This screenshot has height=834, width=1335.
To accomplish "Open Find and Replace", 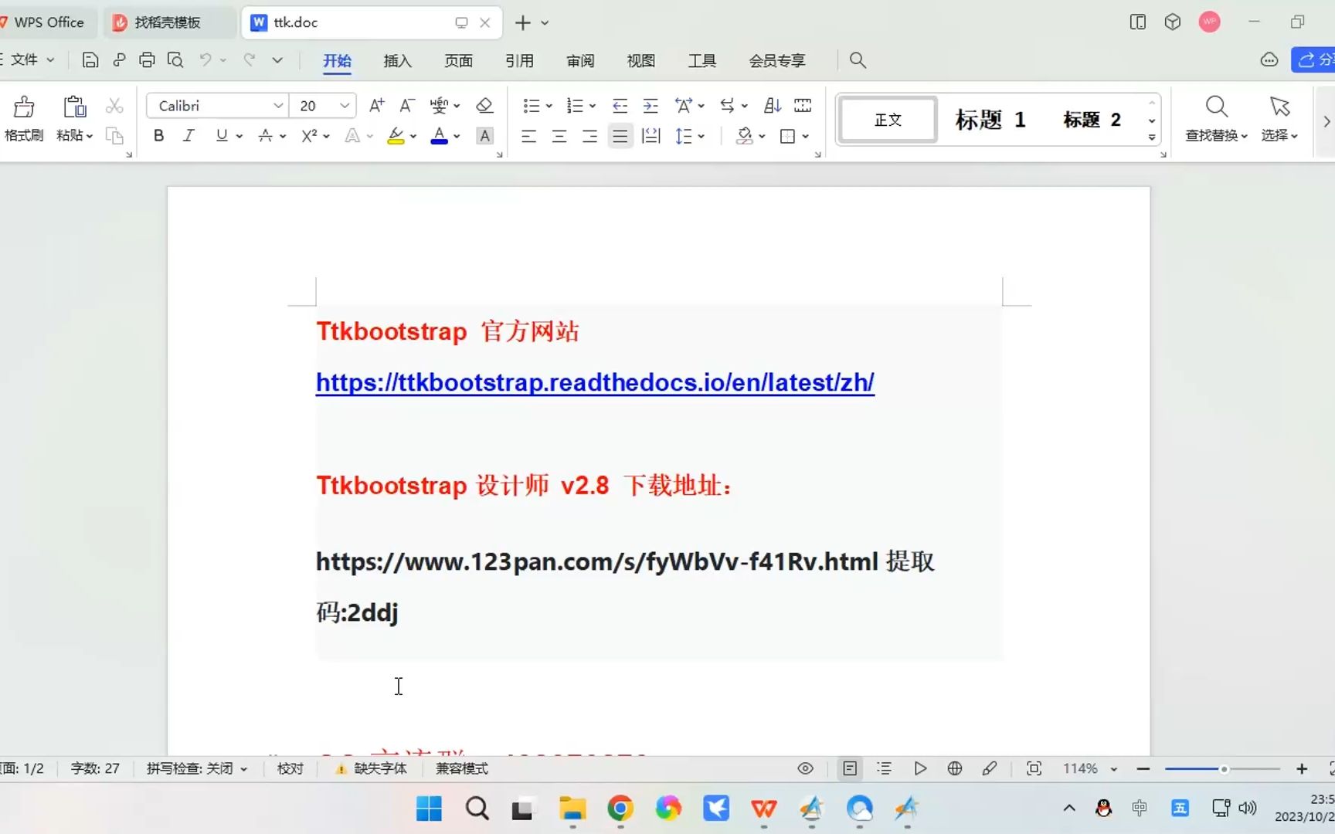I will (x=1217, y=118).
